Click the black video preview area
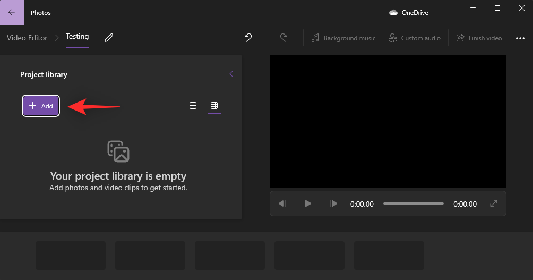 click(388, 121)
